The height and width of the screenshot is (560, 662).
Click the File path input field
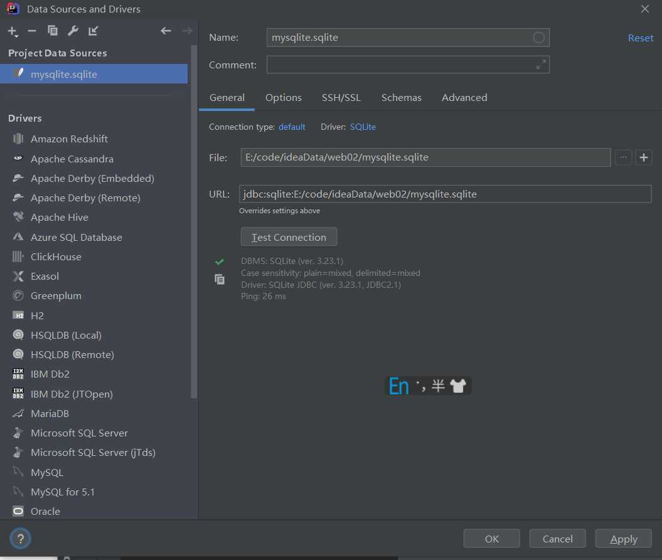point(425,157)
